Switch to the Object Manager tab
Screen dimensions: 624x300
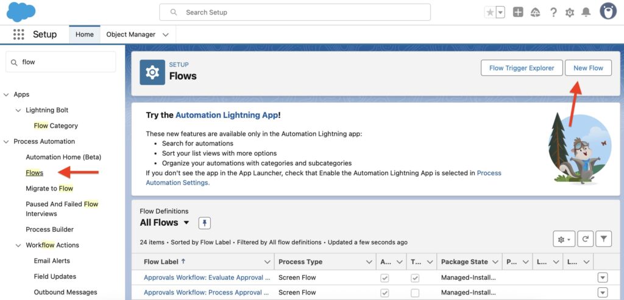click(130, 35)
